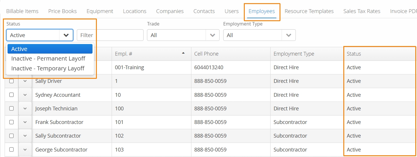417x157 pixels.
Task: Click Direct Hire in Joseph Technician row
Action: coord(286,109)
